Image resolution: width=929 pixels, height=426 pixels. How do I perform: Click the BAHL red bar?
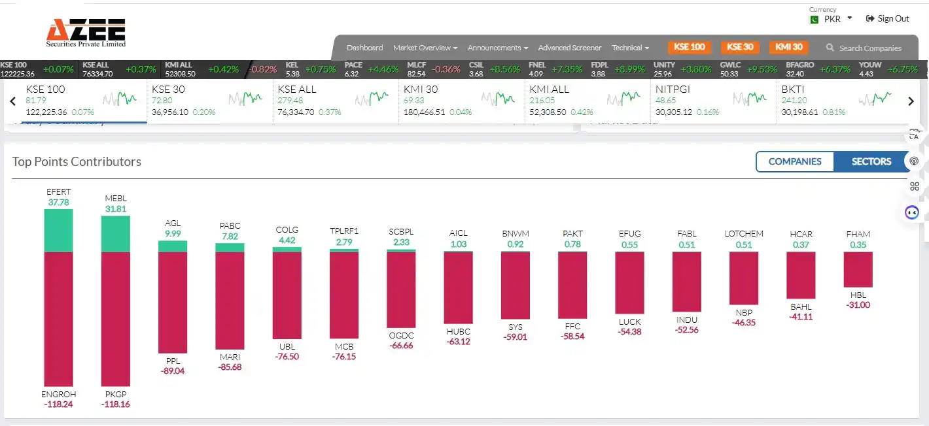[801, 275]
